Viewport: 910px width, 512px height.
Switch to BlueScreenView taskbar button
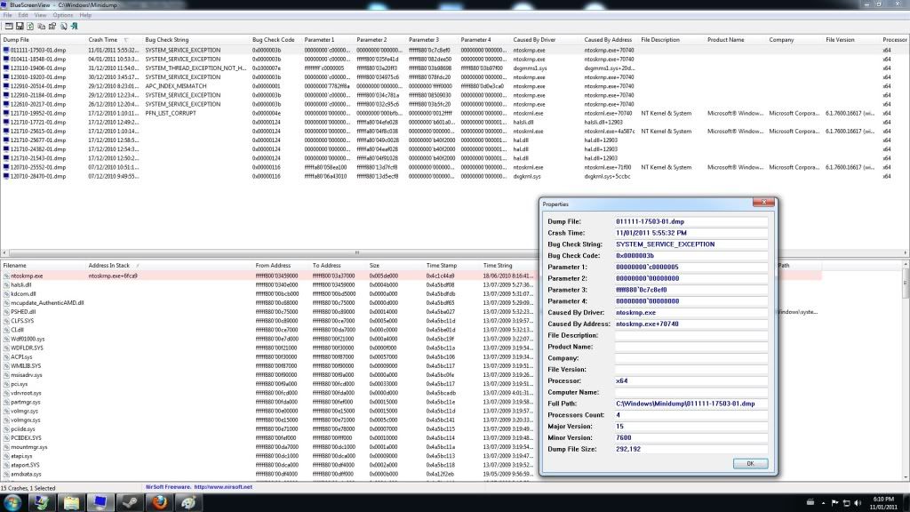point(100,502)
